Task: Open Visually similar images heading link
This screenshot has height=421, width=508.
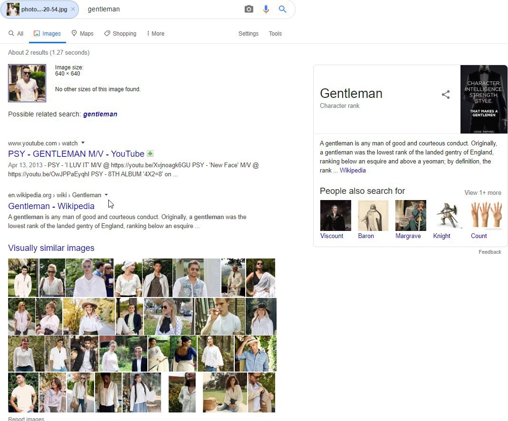Action: (x=51, y=248)
